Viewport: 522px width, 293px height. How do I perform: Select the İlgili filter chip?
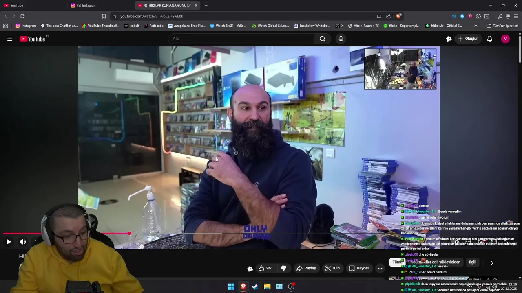point(472,262)
